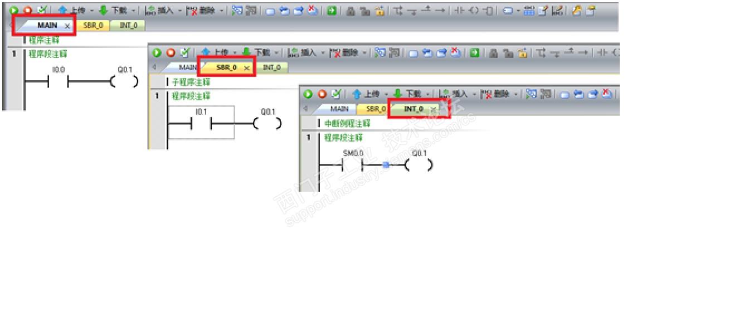Open the 上传 upload dropdown arrow in top toolbar
The width and height of the screenshot is (749, 321).
coord(92,11)
